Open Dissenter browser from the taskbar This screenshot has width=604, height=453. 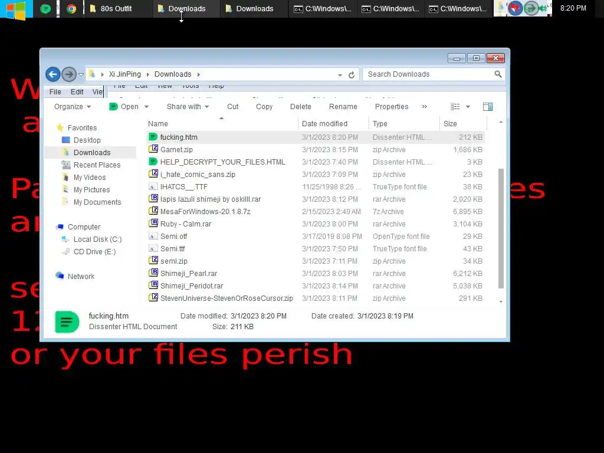(x=45, y=8)
